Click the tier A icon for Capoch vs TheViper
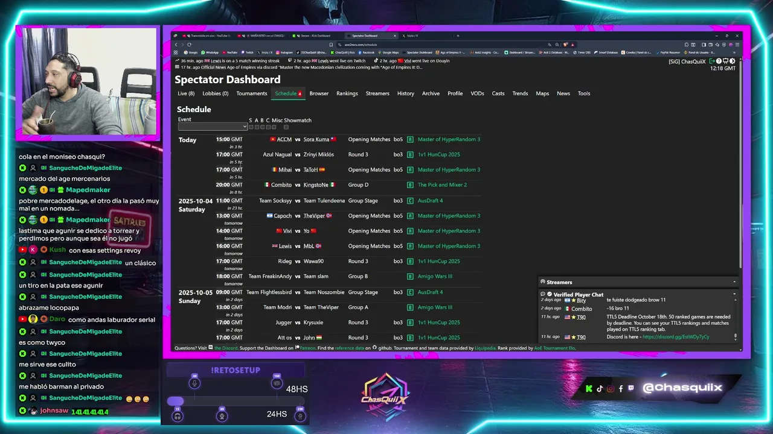 (410, 216)
